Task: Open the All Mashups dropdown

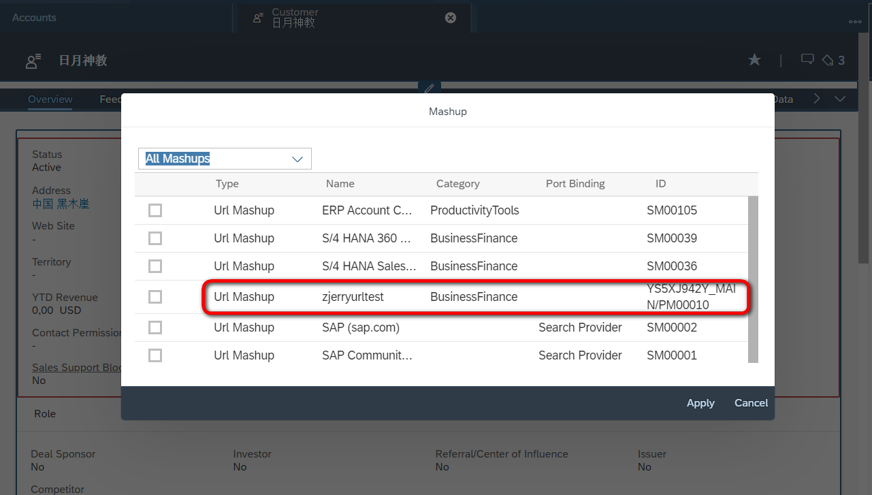Action: pyautogui.click(x=225, y=159)
